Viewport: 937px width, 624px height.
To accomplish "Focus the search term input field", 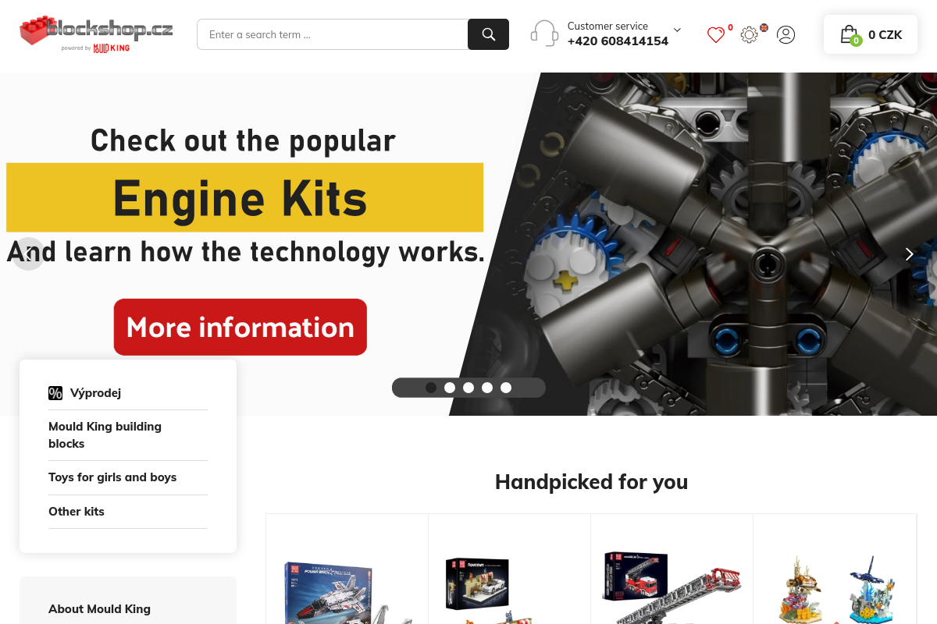I will (333, 34).
